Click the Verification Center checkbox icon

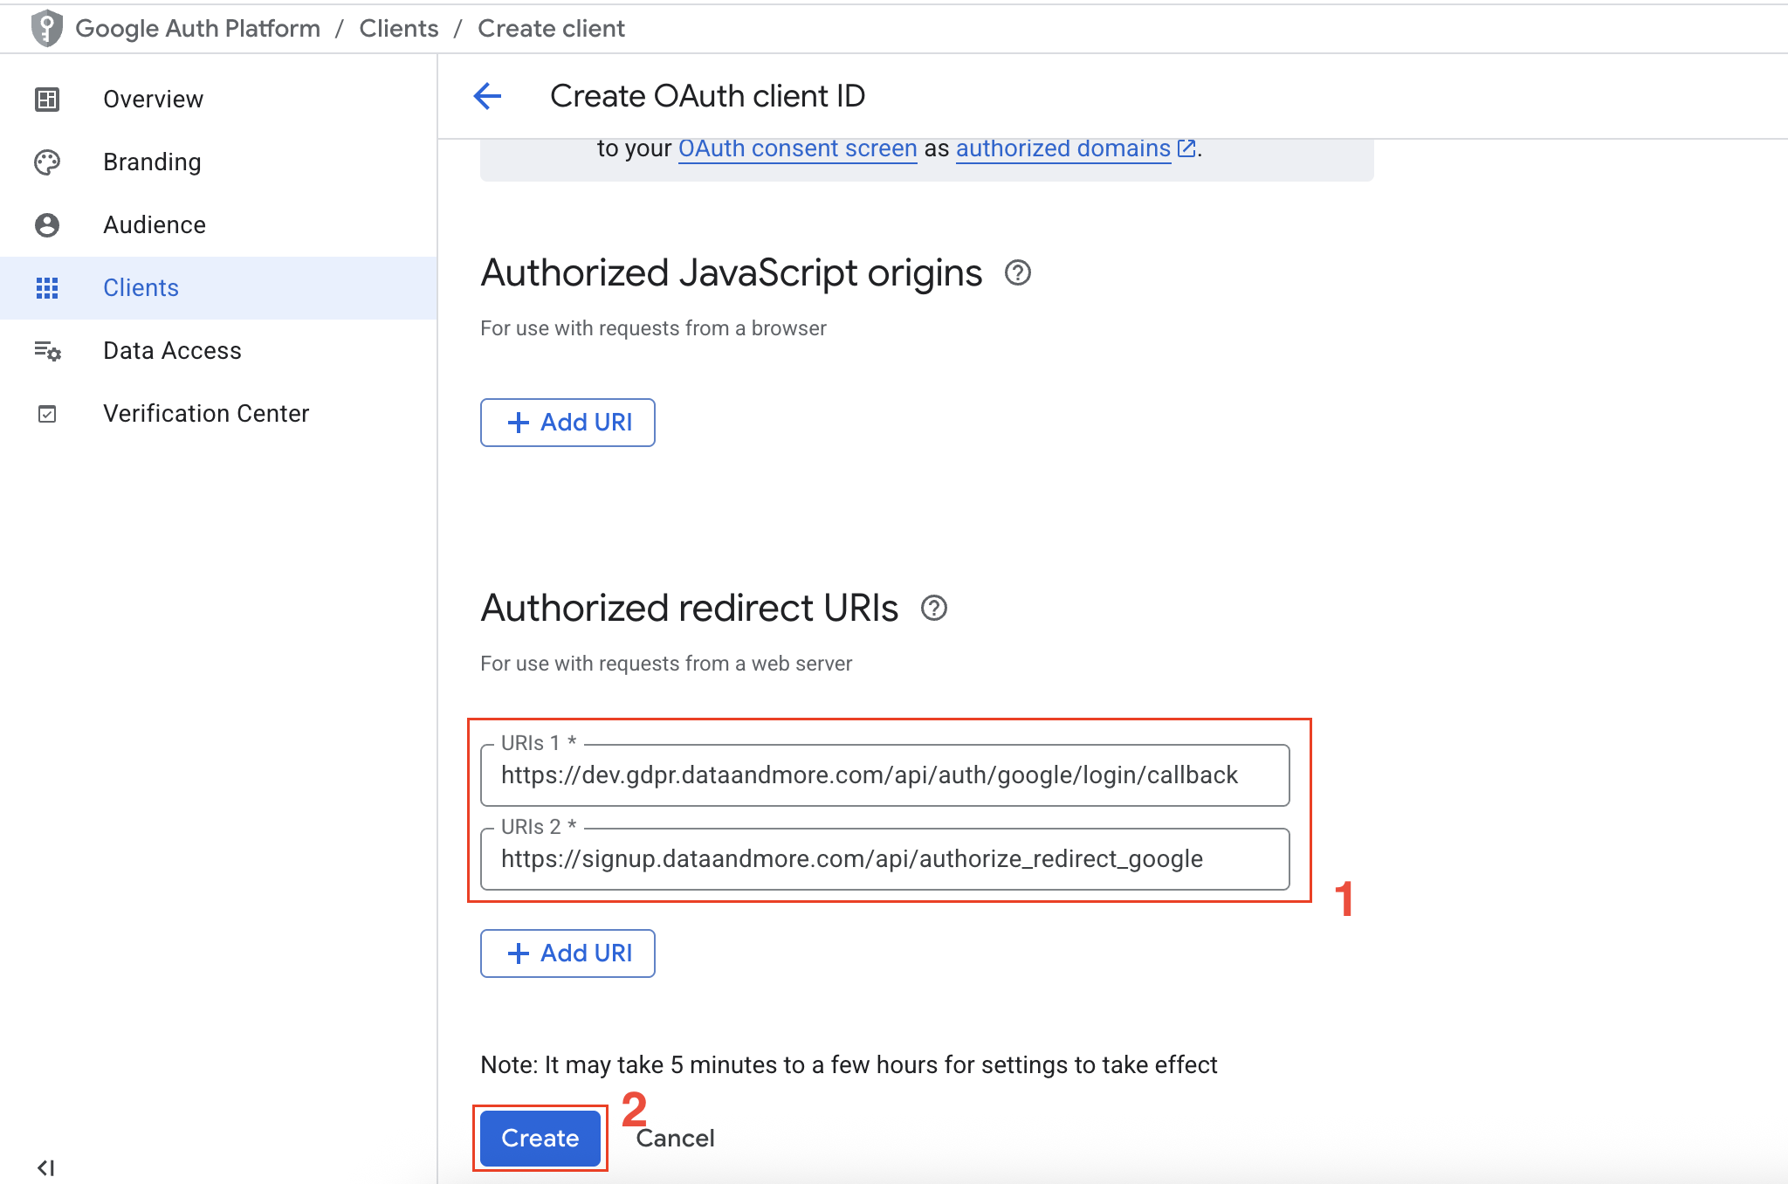47,414
